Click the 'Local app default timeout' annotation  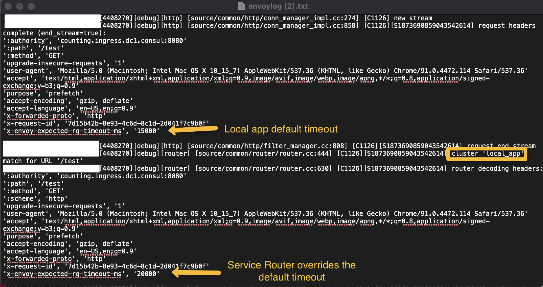pos(281,129)
